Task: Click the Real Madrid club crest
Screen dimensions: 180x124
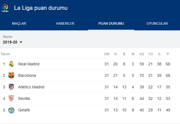Action: click(x=11, y=64)
